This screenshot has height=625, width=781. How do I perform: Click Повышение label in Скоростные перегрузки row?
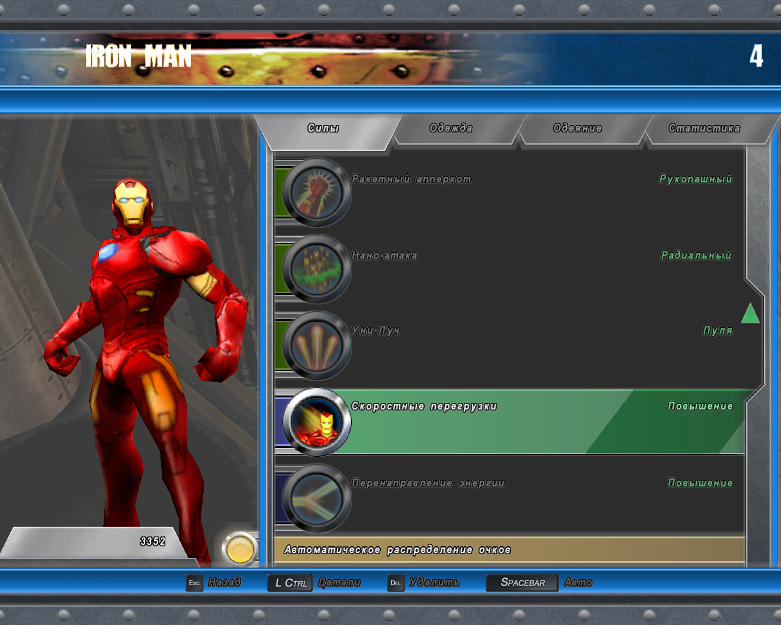point(700,406)
